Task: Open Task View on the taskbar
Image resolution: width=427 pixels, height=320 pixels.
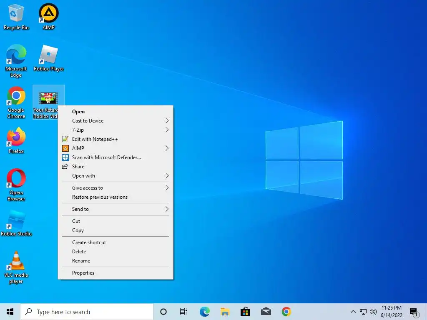Action: point(183,312)
